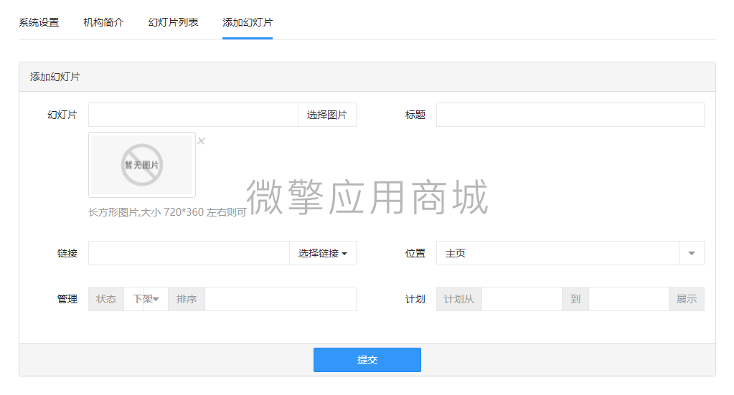The height and width of the screenshot is (395, 734).
Task: Click the hint text 长方形图片,大小 720*360 左右则可
Action: tap(167, 212)
